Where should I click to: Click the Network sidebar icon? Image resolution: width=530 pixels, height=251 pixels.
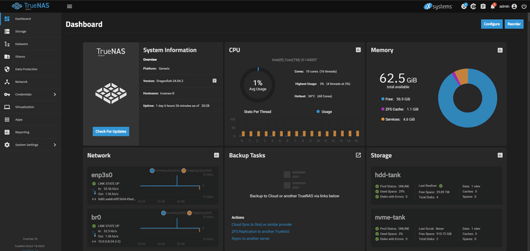(x=7, y=81)
